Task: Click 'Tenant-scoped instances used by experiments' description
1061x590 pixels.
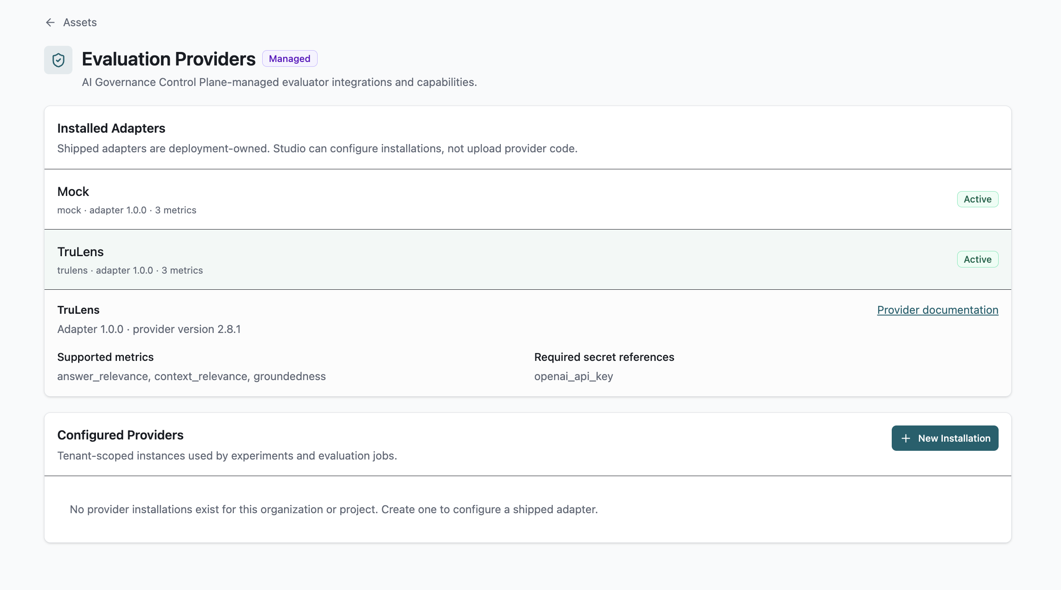Action: 227,456
